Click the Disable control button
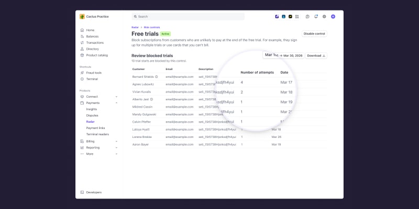The image size is (419, 209). [314, 34]
